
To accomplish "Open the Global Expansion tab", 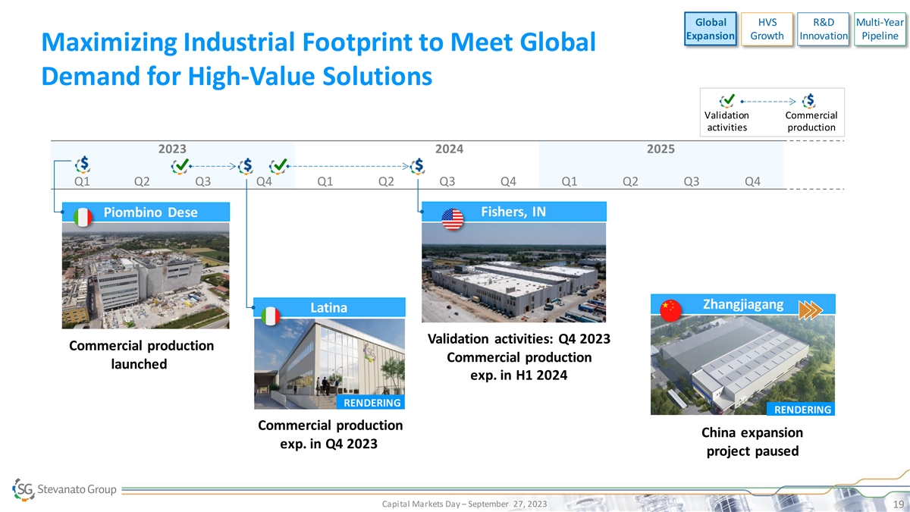I will tap(710, 29).
